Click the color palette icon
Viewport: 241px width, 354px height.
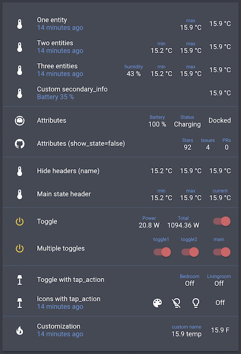(158, 303)
